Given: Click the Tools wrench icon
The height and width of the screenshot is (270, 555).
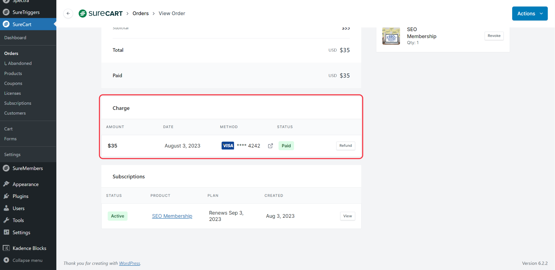Looking at the screenshot, I should point(6,220).
